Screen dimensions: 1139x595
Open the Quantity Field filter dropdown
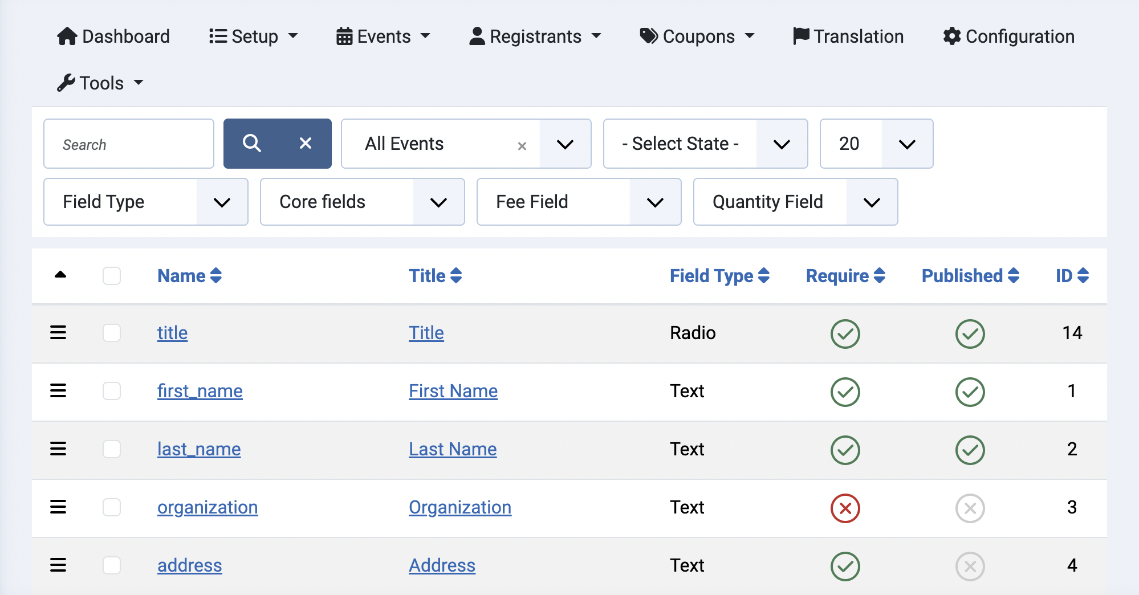[795, 202]
